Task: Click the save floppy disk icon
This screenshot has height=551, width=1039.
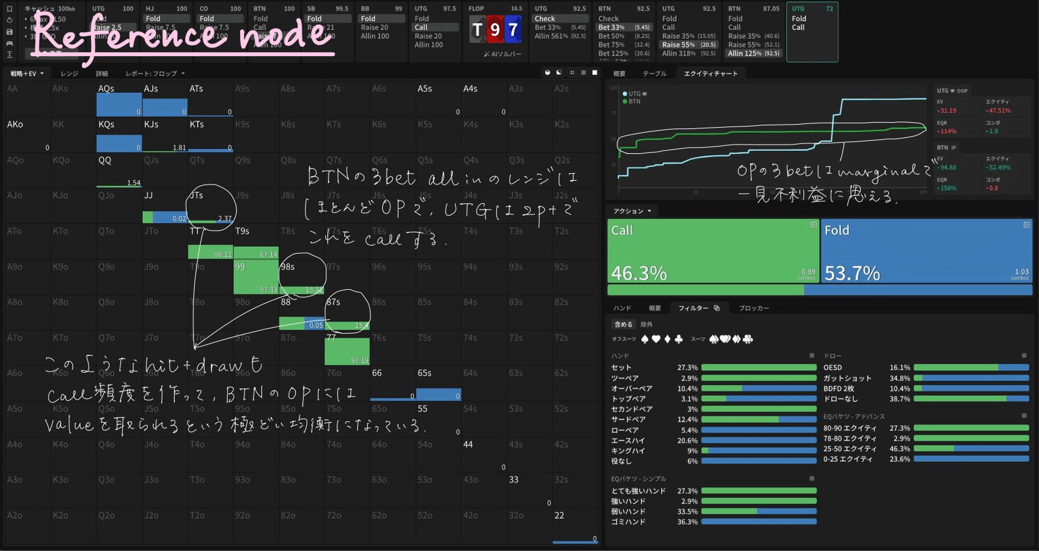Action: (9, 32)
